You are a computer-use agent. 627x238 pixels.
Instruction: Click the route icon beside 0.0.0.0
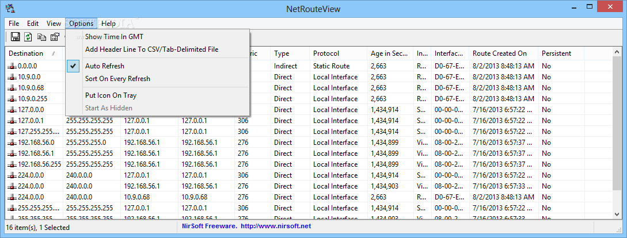coord(13,66)
